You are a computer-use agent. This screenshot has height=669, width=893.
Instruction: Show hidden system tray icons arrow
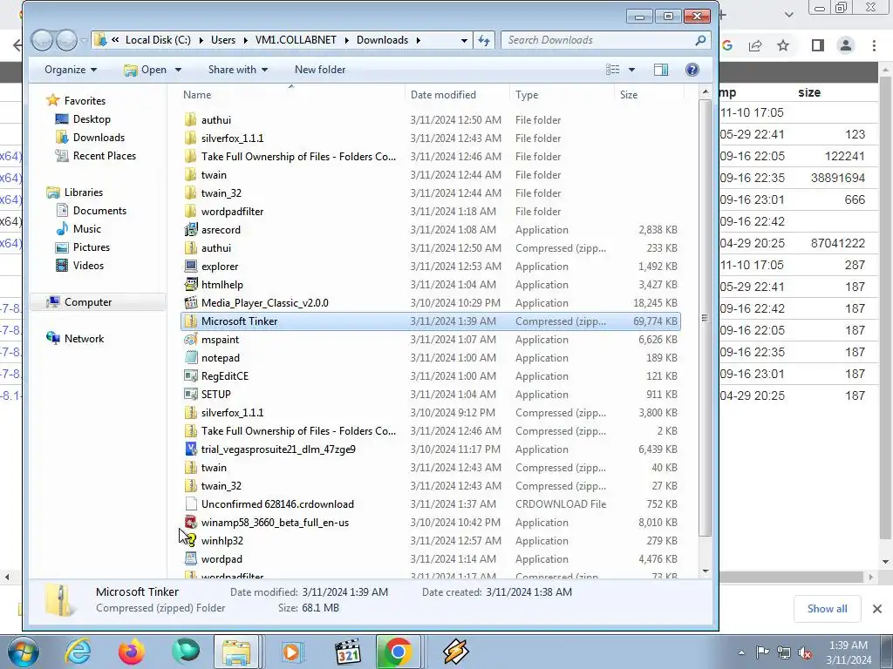(741, 652)
